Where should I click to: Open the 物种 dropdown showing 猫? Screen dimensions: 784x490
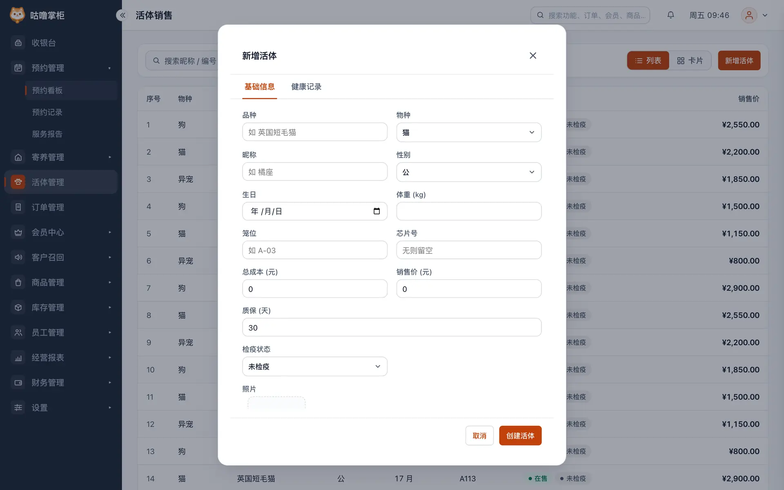tap(469, 132)
